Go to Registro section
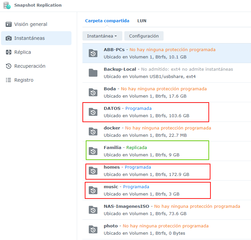Screen dimensions: 251x240 click(24, 80)
